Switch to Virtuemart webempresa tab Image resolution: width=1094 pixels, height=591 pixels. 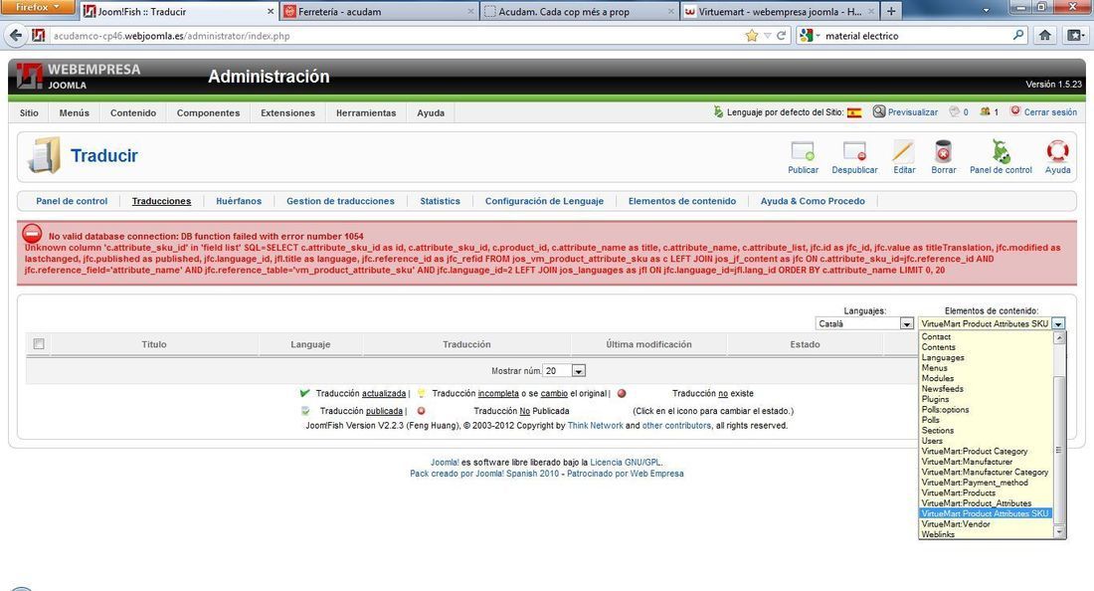[780, 11]
